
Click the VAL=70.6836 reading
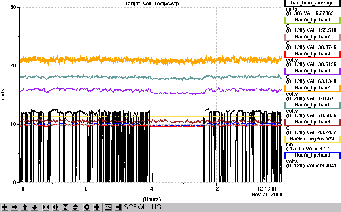(x=321, y=115)
